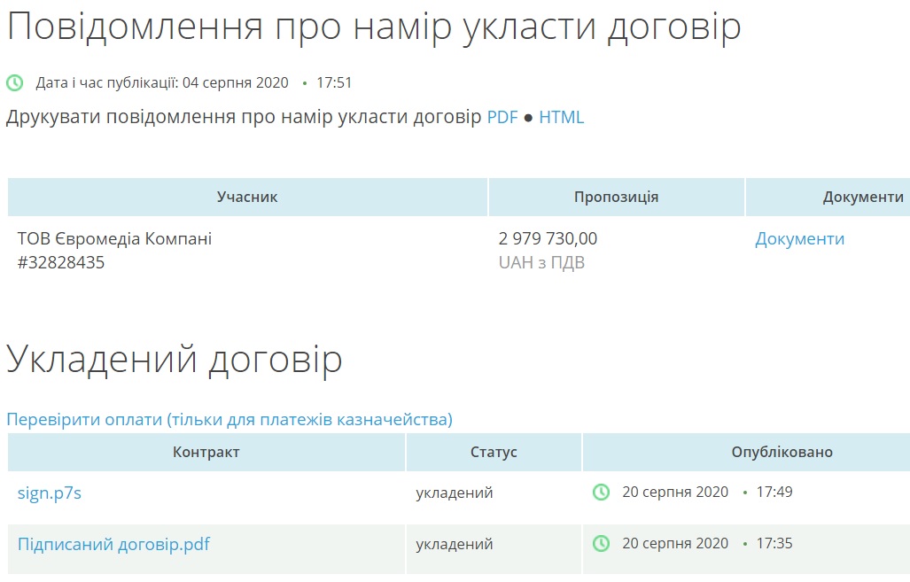The width and height of the screenshot is (910, 582).
Task: Click the Укладений договір section heading
Action: click(175, 360)
